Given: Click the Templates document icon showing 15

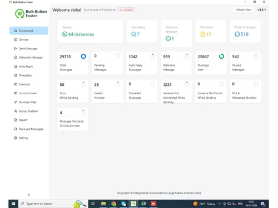Looking at the screenshot, I should [202, 34].
